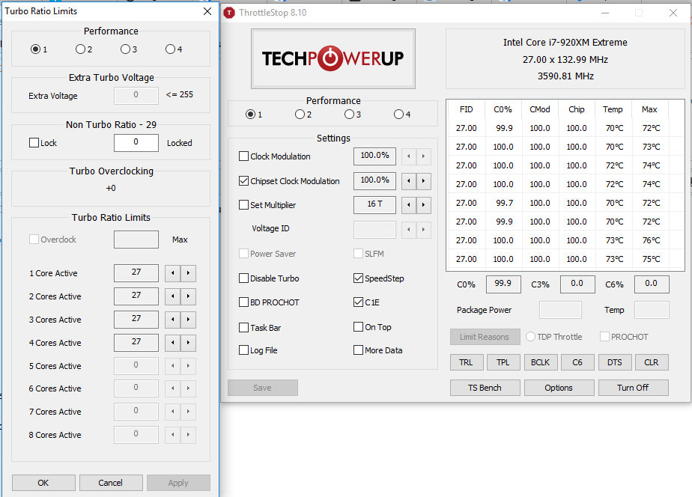The image size is (692, 497).
Task: Select Performance profile 2 in Turbo Ratio Limits
Action: point(80,49)
